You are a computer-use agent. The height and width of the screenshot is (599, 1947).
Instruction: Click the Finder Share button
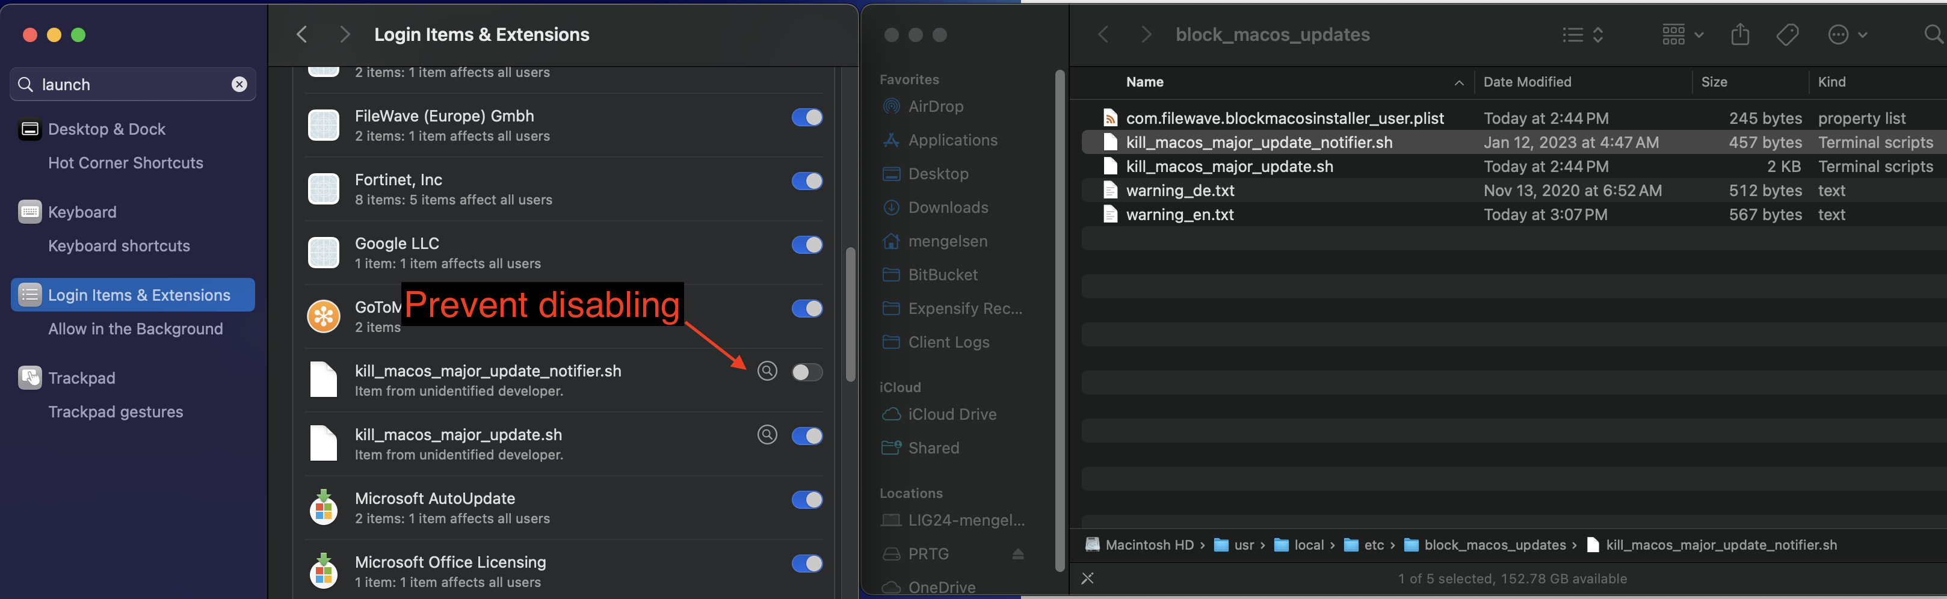[x=1740, y=35]
